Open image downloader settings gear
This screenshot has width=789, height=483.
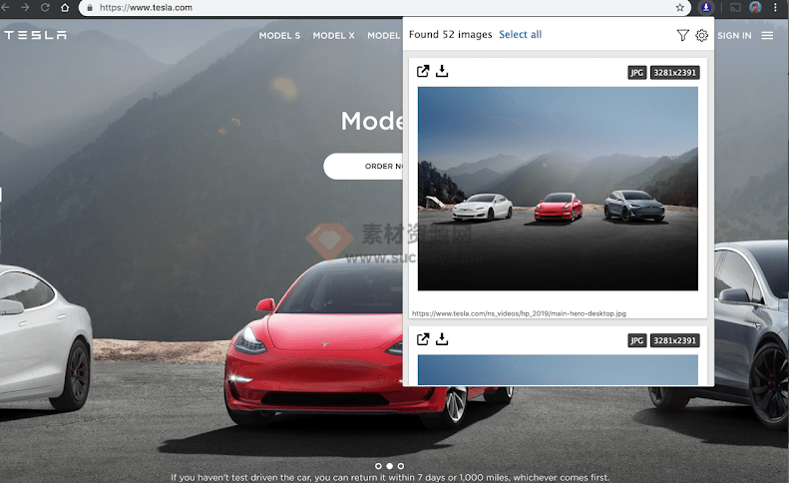(x=701, y=35)
